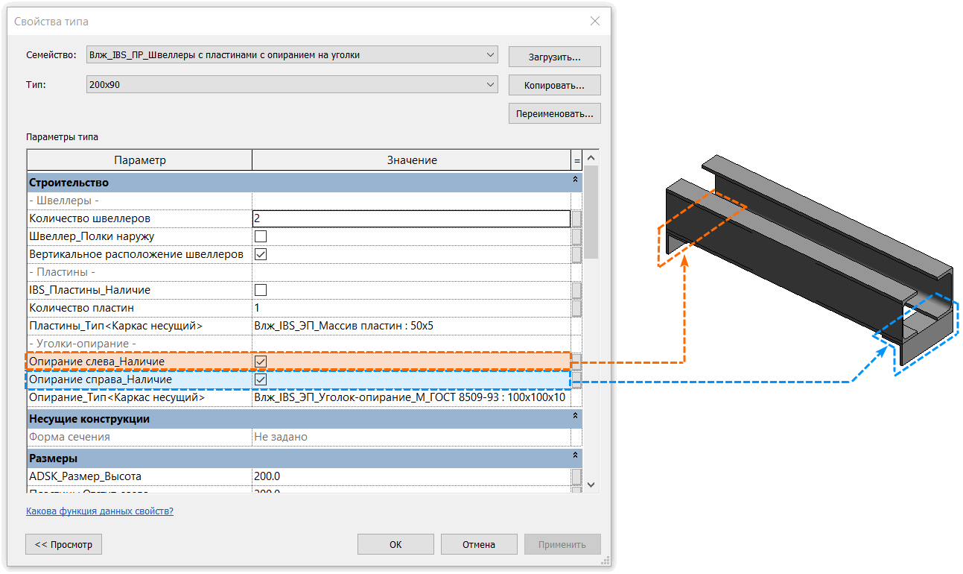Select the IBS_Пластины_Наличие parameter name
This screenshot has height=574, width=963.
[x=90, y=290]
